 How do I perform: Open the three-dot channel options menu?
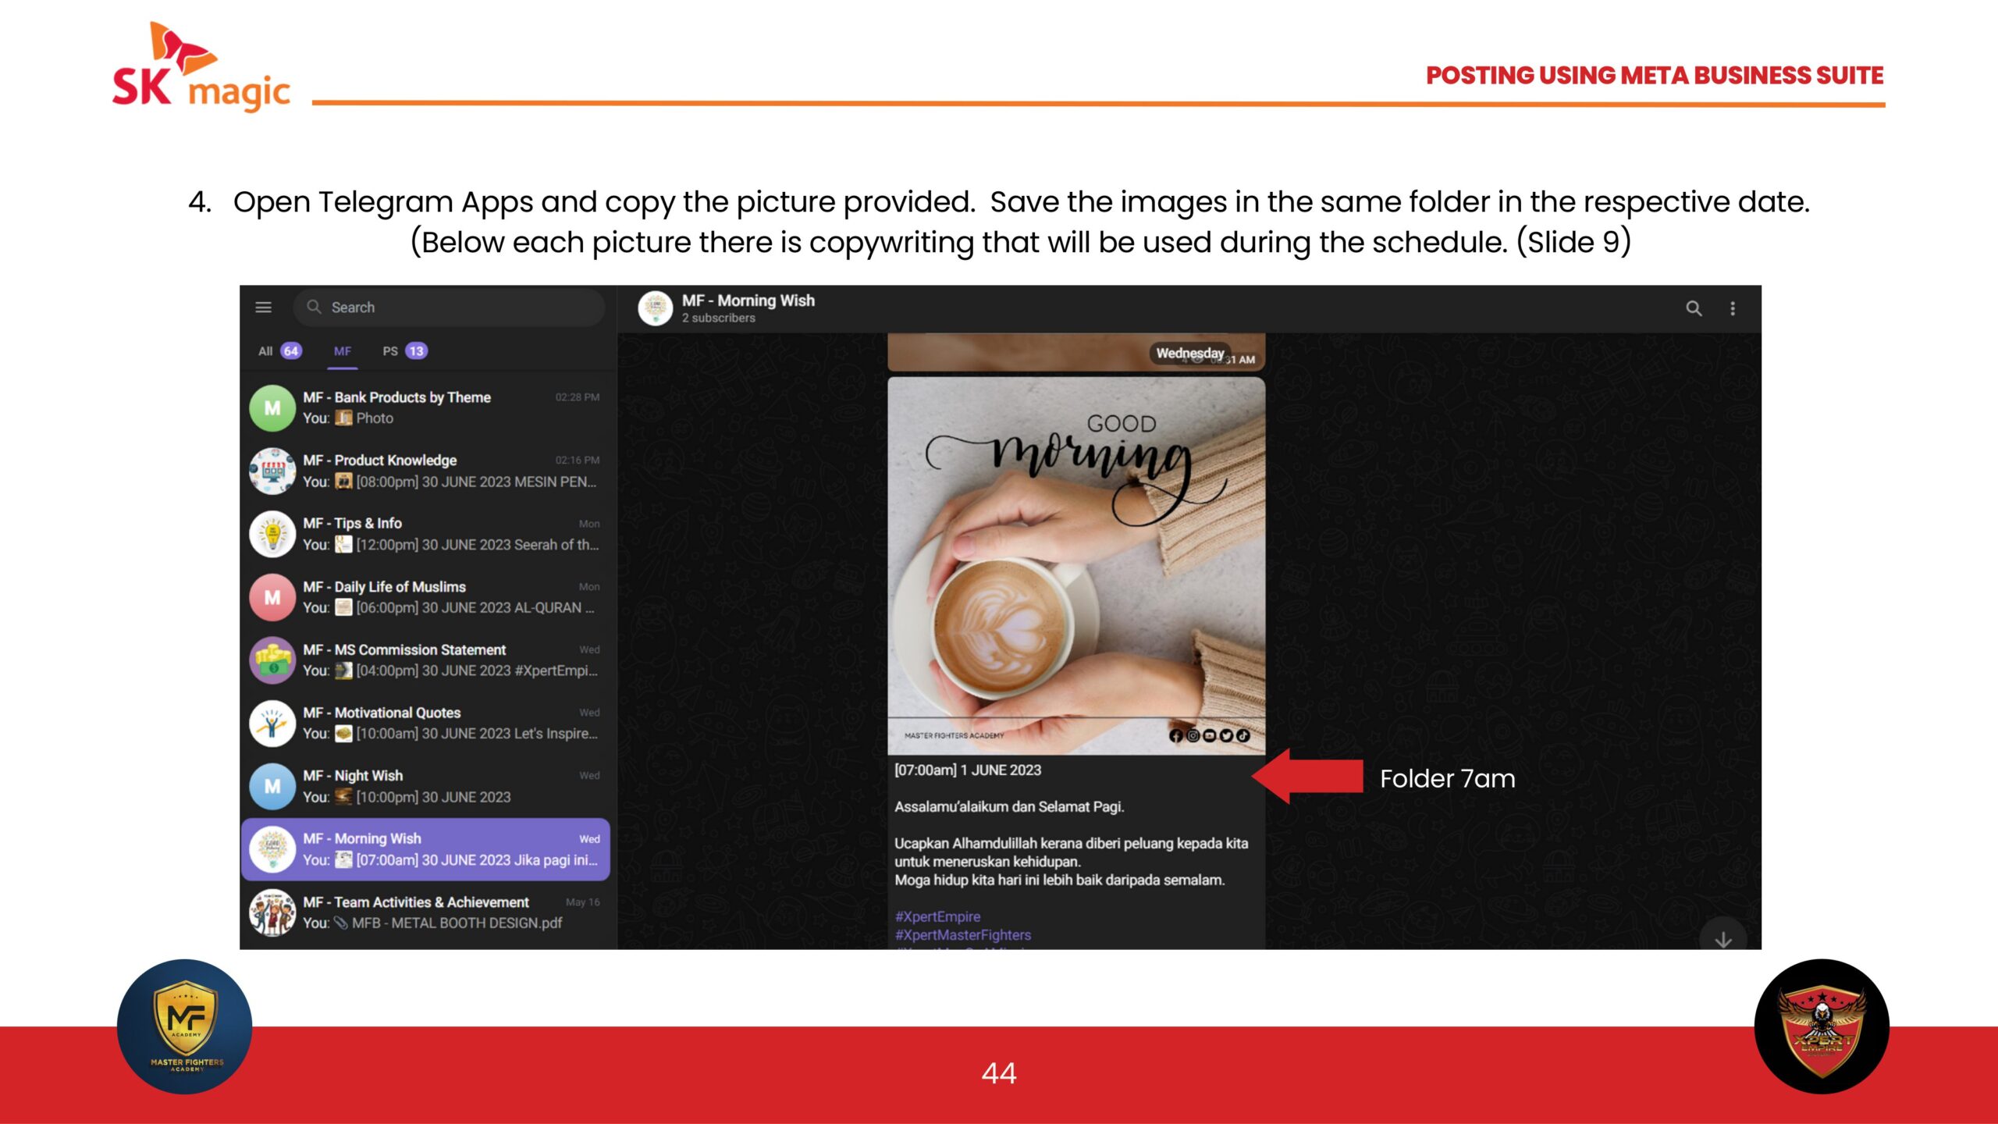pyautogui.click(x=1733, y=308)
